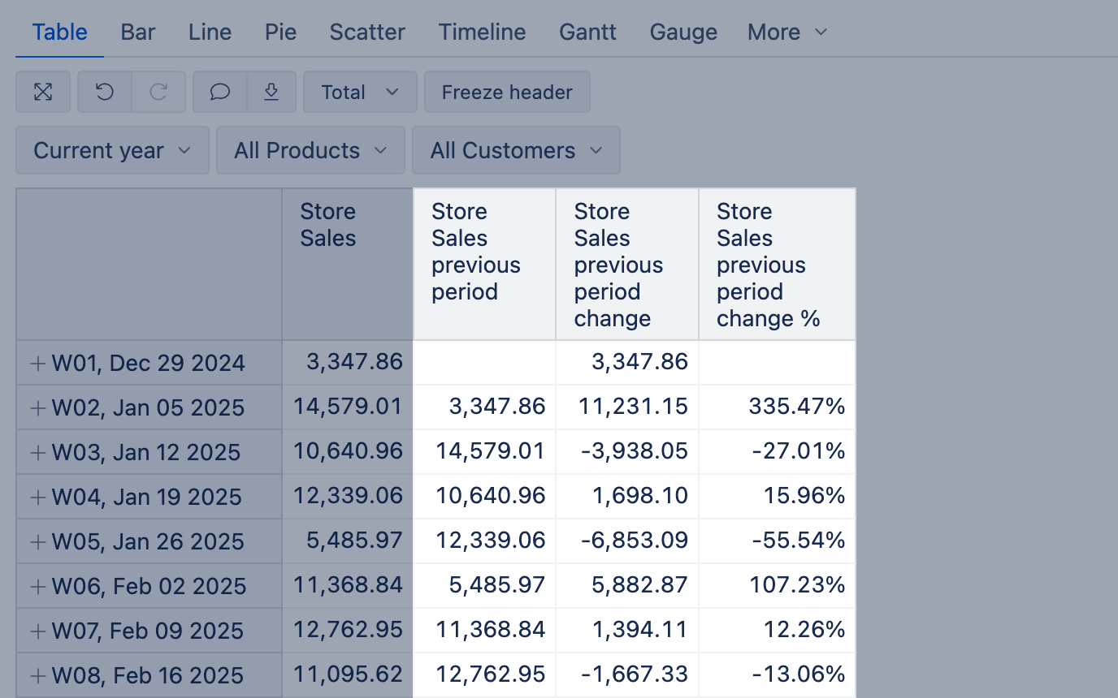The width and height of the screenshot is (1118, 698).
Task: Select the Gantt chart tab
Action: pyautogui.click(x=587, y=32)
